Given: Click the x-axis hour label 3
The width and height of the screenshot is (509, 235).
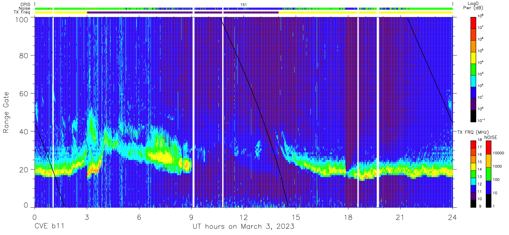Looking at the screenshot, I should pos(87,217).
